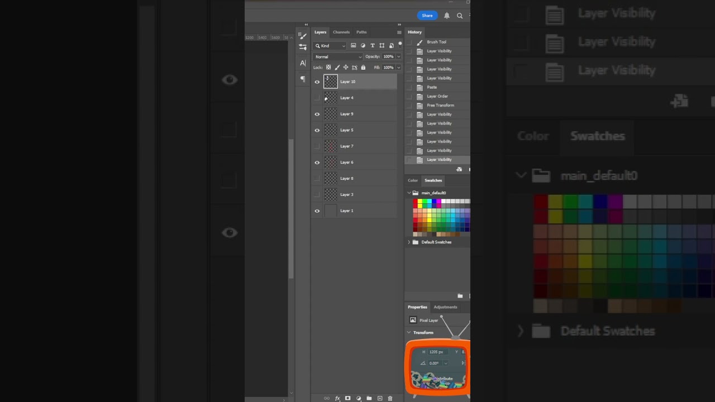This screenshot has height=402, width=715.
Task: Filter layers by type layers icon
Action: pos(373,46)
